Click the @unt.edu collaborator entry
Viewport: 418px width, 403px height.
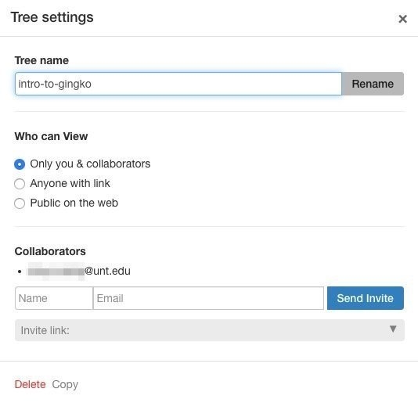pos(79,271)
